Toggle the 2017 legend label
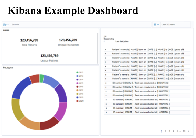The height and width of the screenshot is (138, 196). point(81,90)
